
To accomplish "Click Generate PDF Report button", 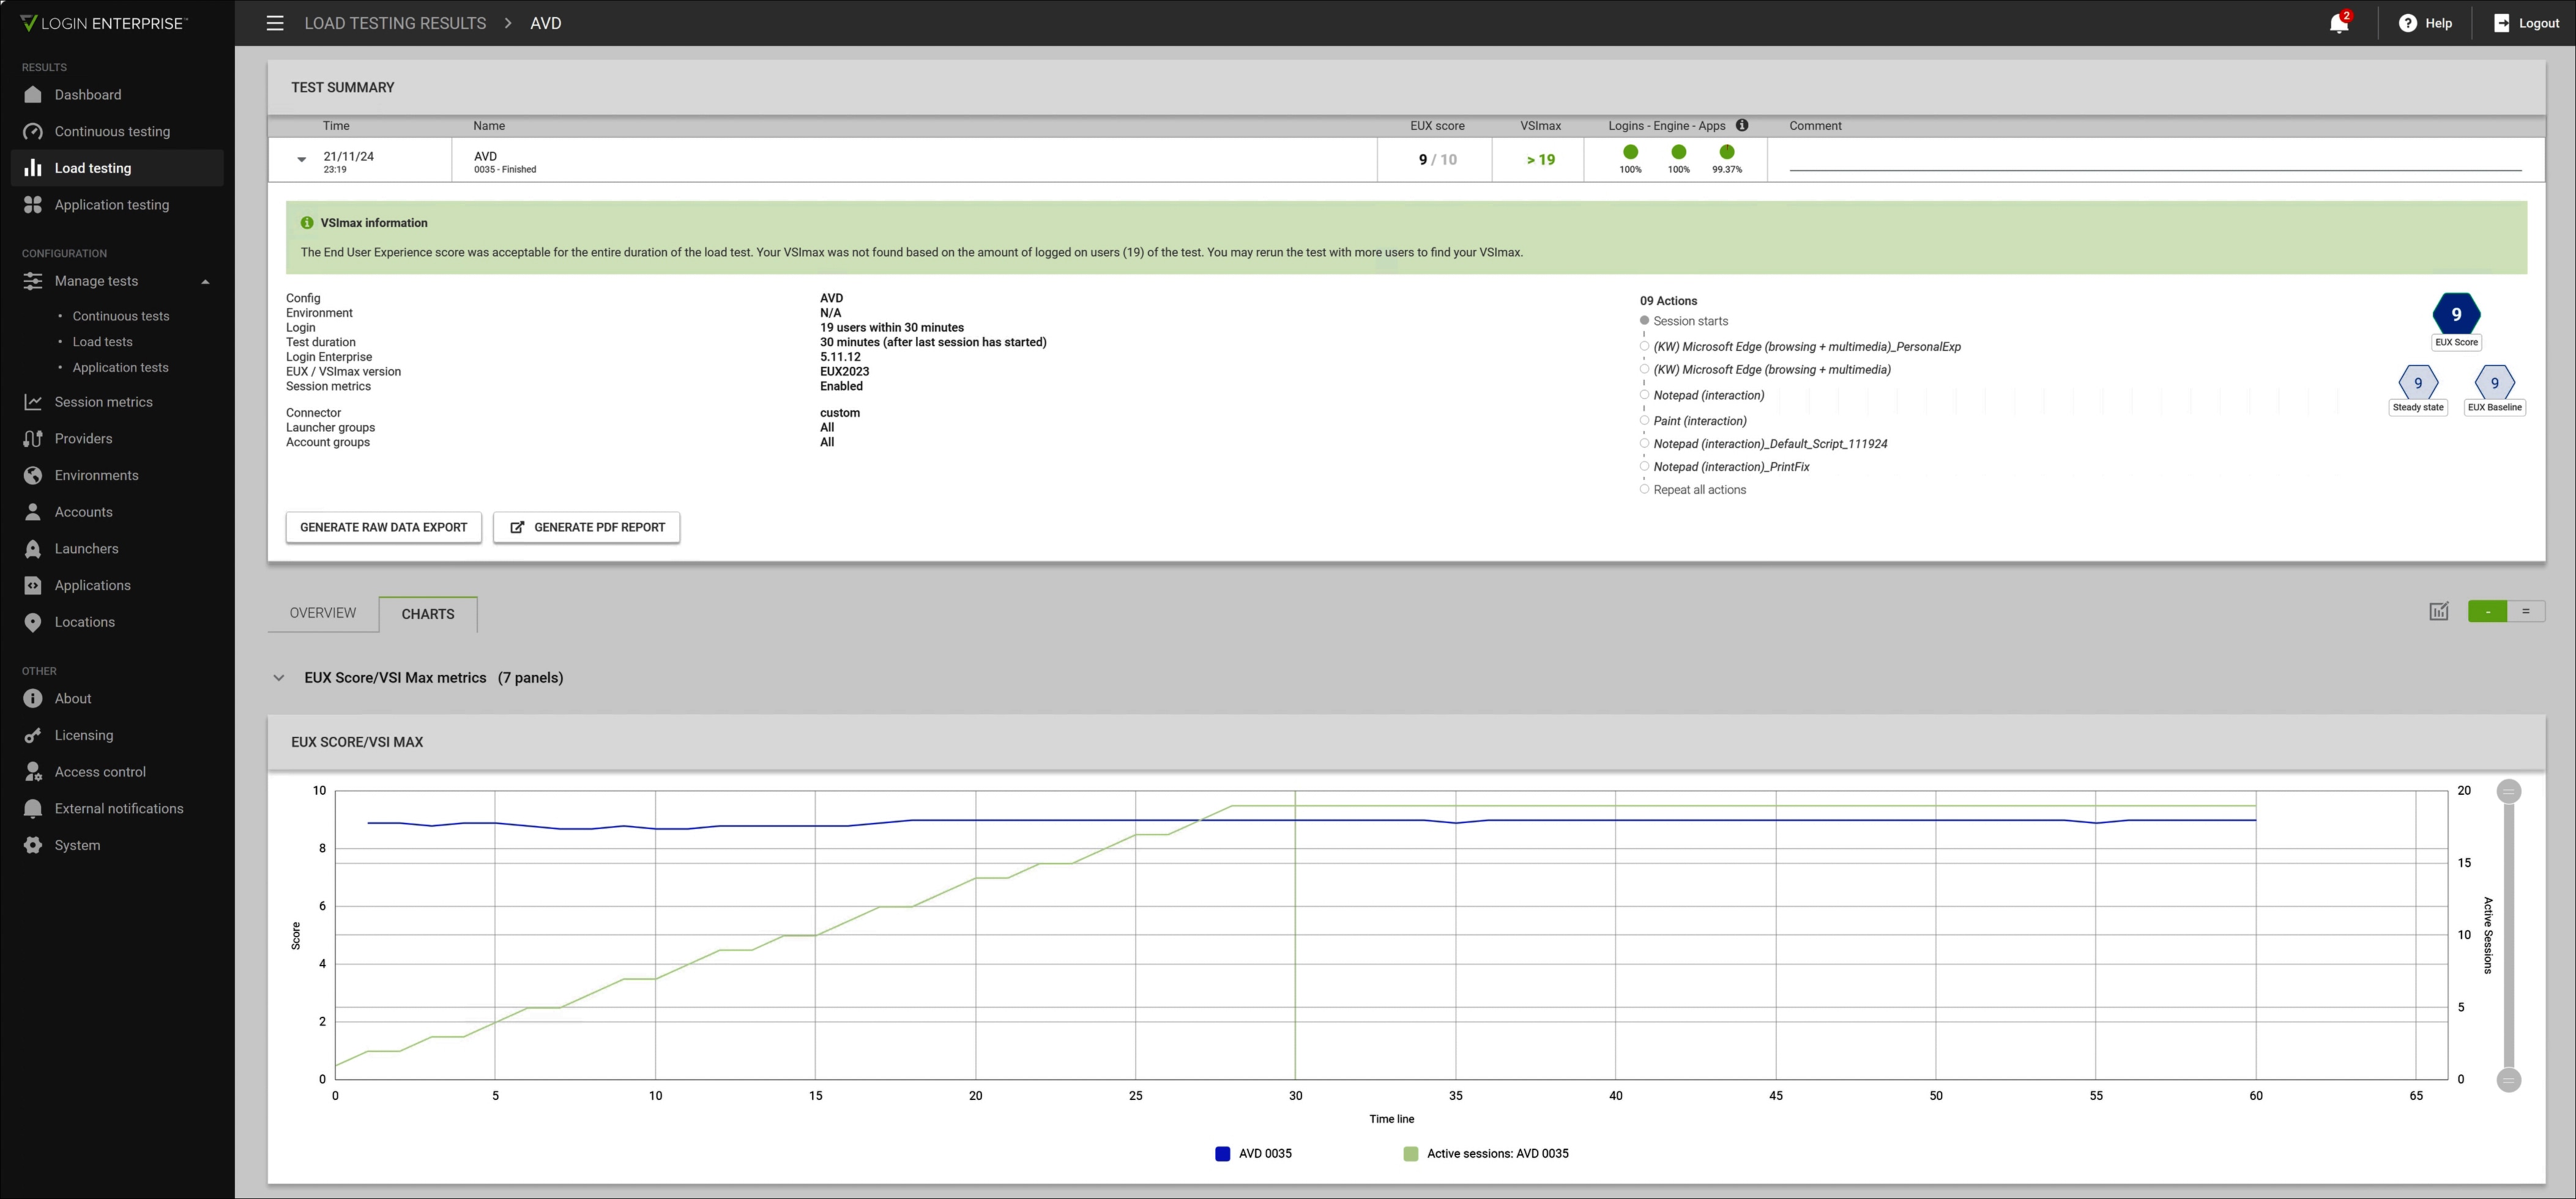I will pyautogui.click(x=587, y=528).
